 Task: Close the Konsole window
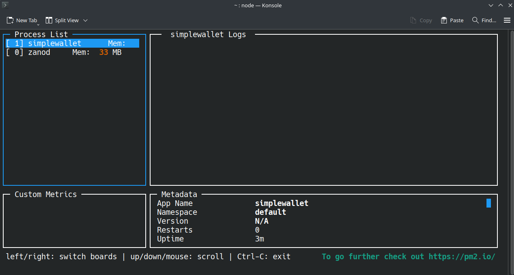(510, 5)
